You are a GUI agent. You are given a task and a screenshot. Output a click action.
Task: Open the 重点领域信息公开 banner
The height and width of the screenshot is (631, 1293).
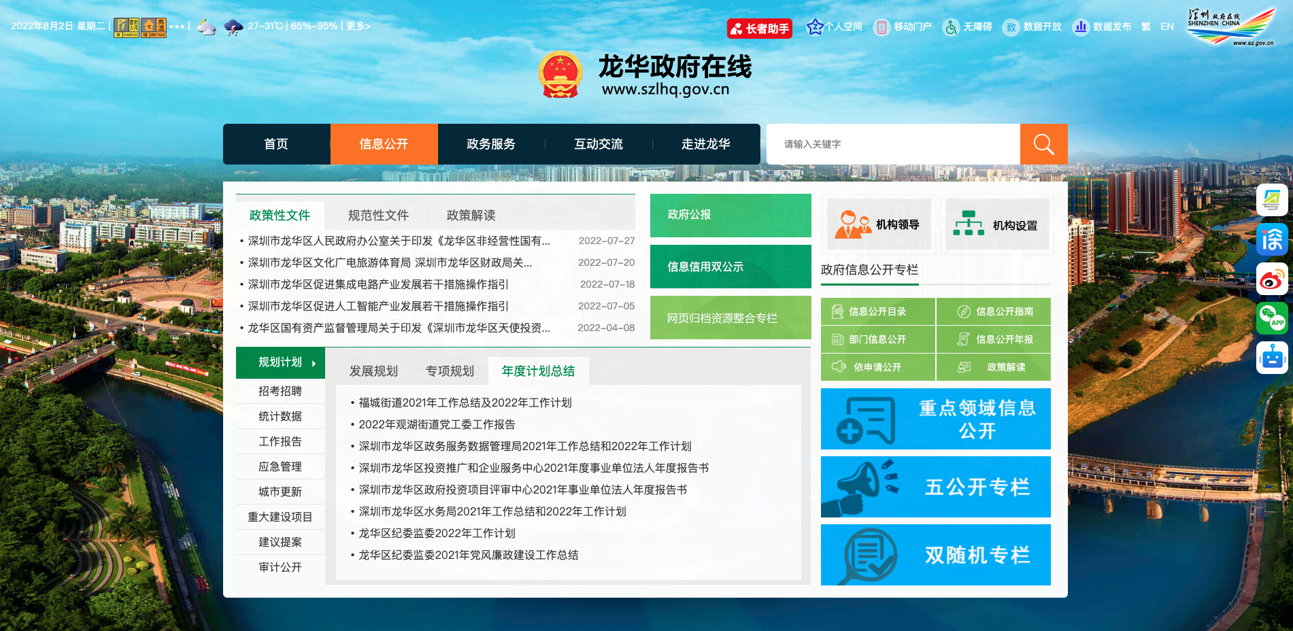coord(936,419)
